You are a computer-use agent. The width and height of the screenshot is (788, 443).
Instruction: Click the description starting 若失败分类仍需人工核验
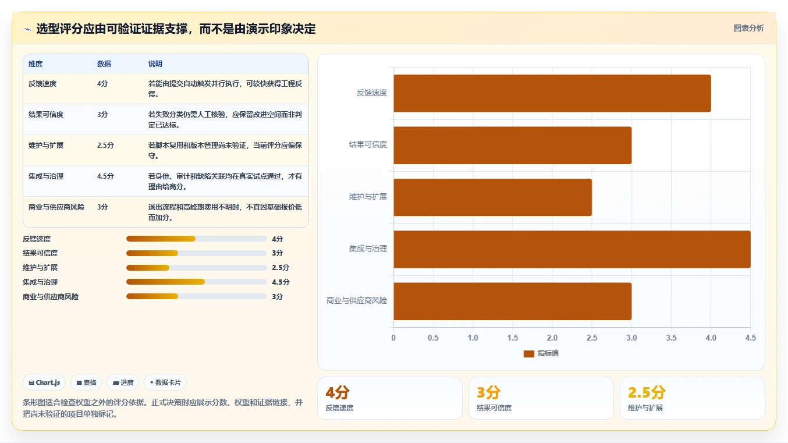225,119
